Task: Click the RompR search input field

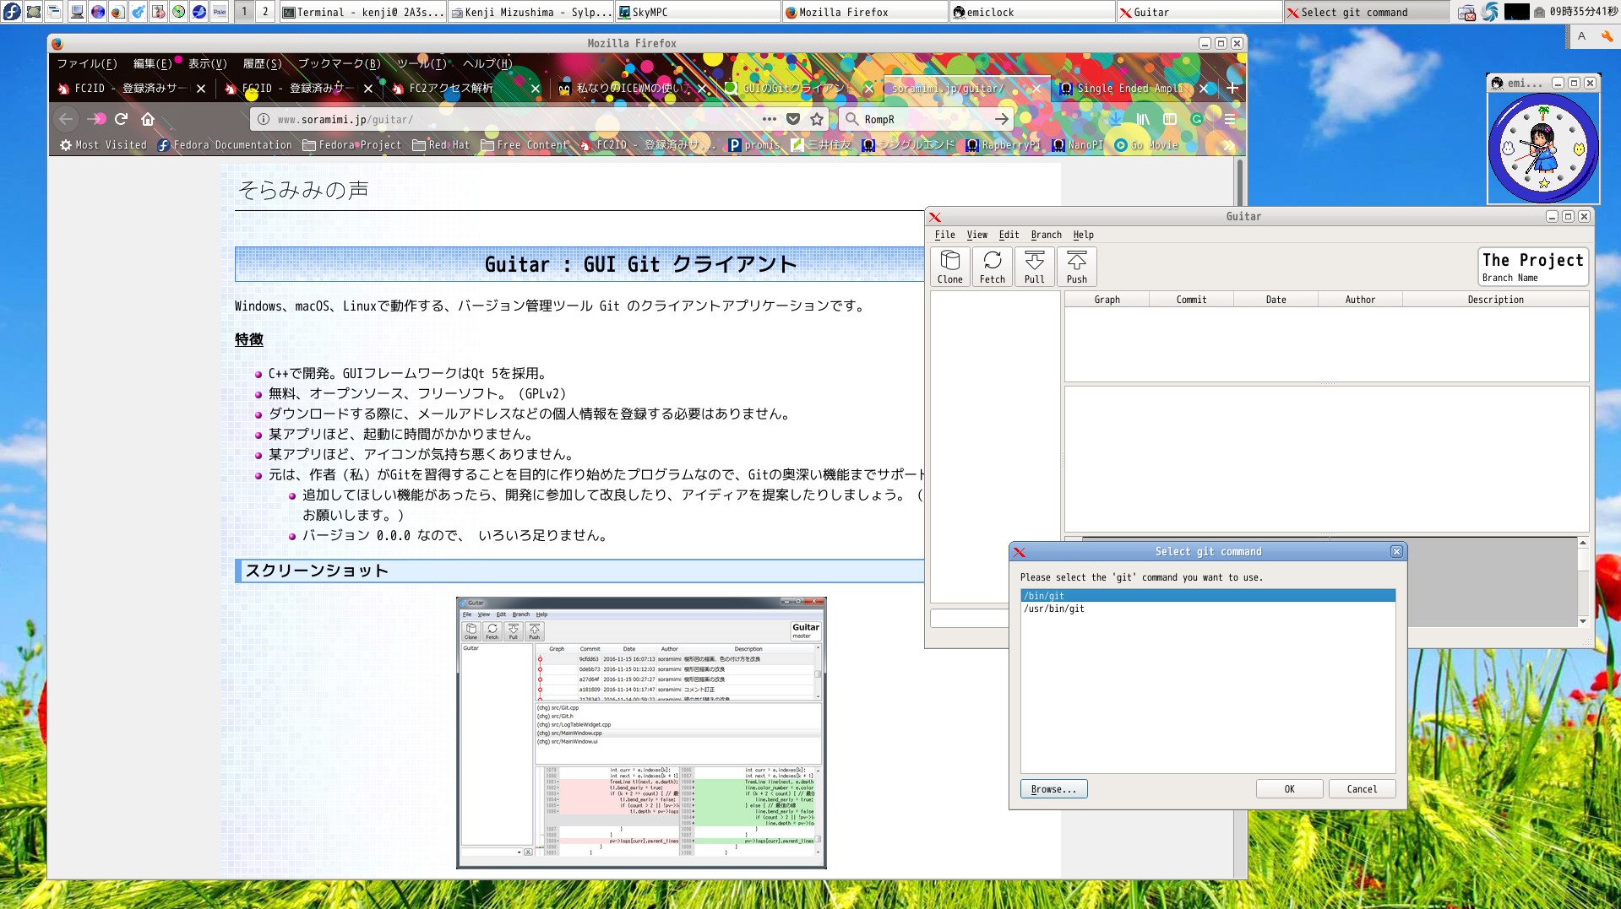Action: tap(921, 119)
